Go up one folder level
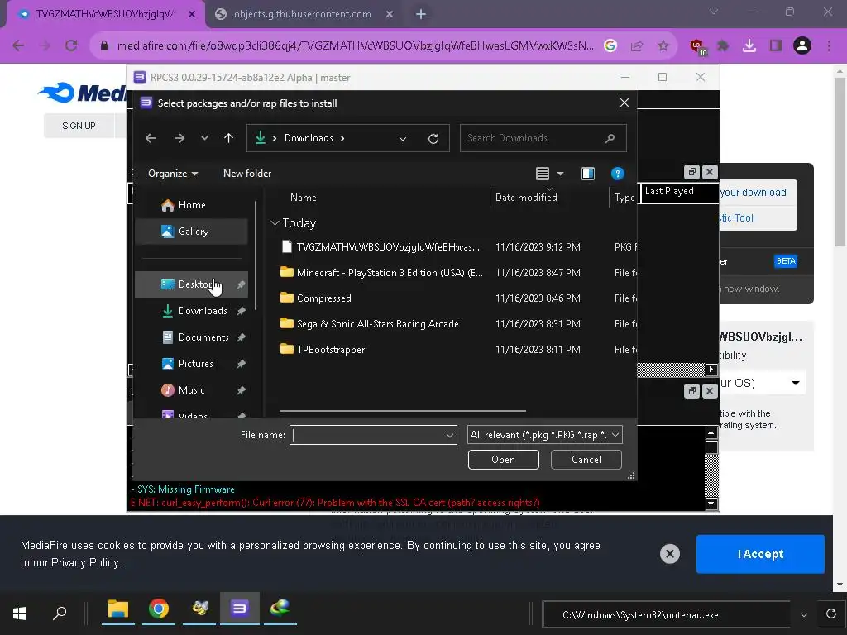Screen dimensions: 847x635 click(228, 138)
